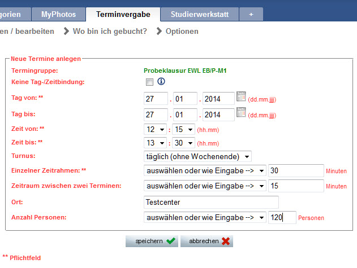Open the Wo bin ich gebucht? submenu

[110, 31]
